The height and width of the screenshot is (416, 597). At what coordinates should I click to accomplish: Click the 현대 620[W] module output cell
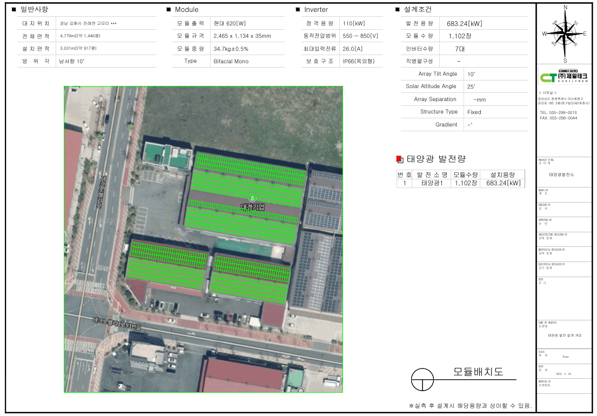pyautogui.click(x=231, y=24)
